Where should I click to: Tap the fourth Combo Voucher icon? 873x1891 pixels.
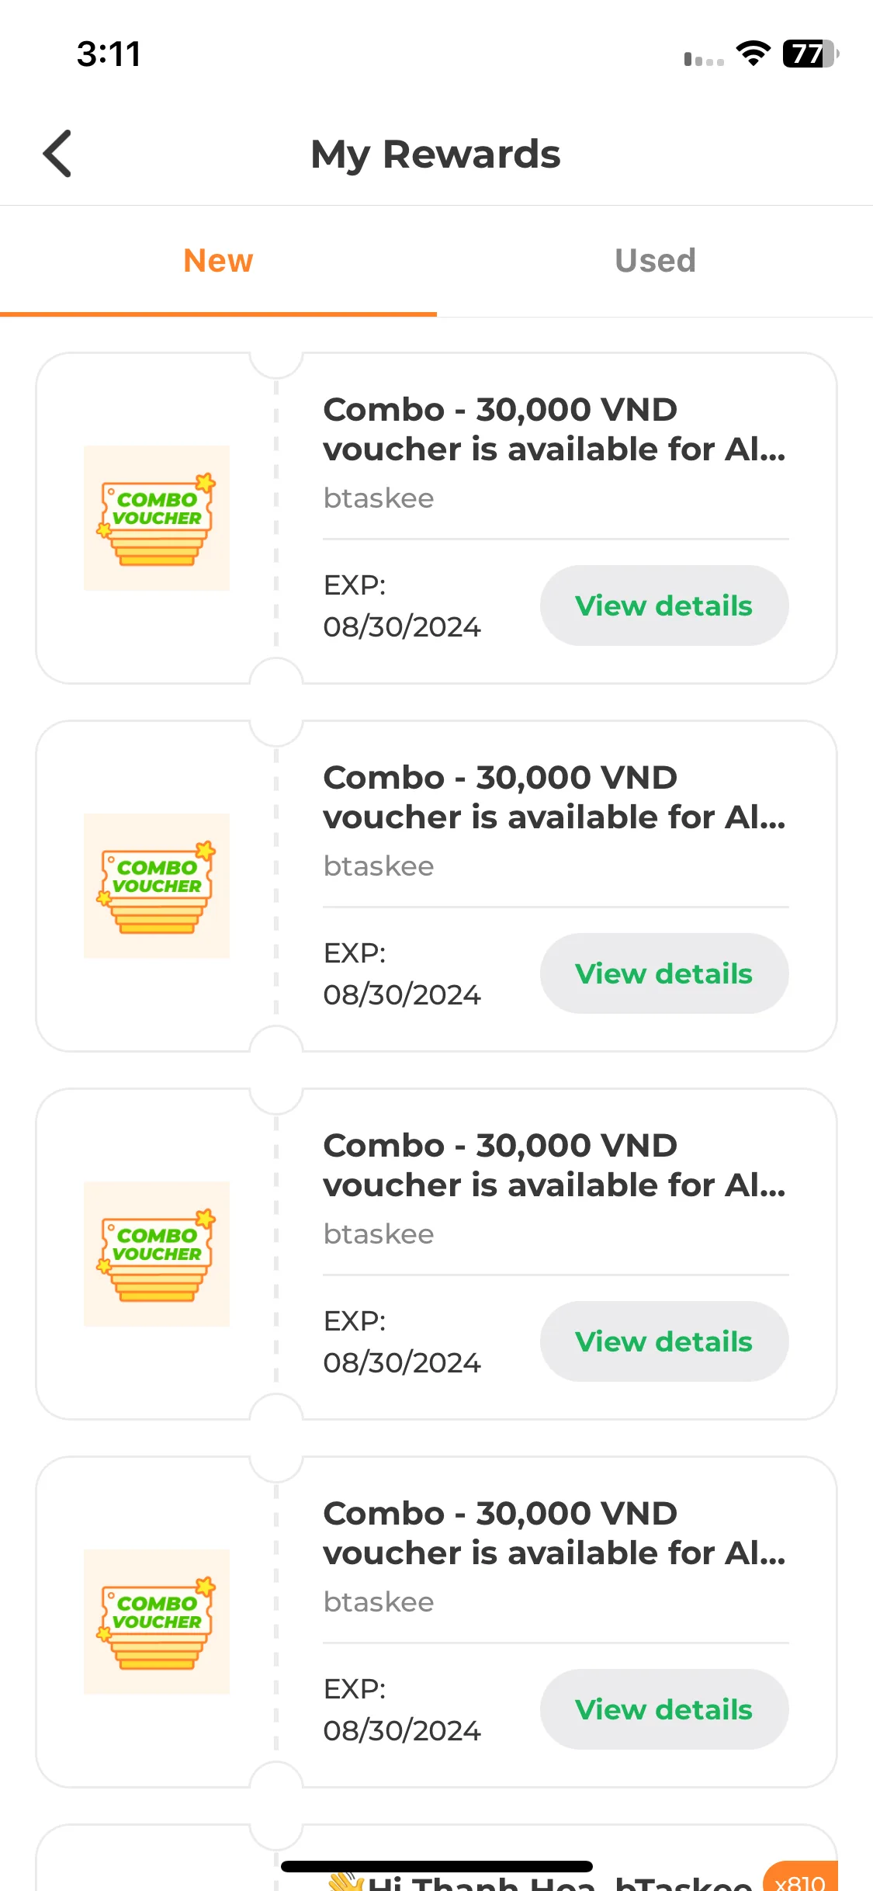pyautogui.click(x=157, y=1622)
